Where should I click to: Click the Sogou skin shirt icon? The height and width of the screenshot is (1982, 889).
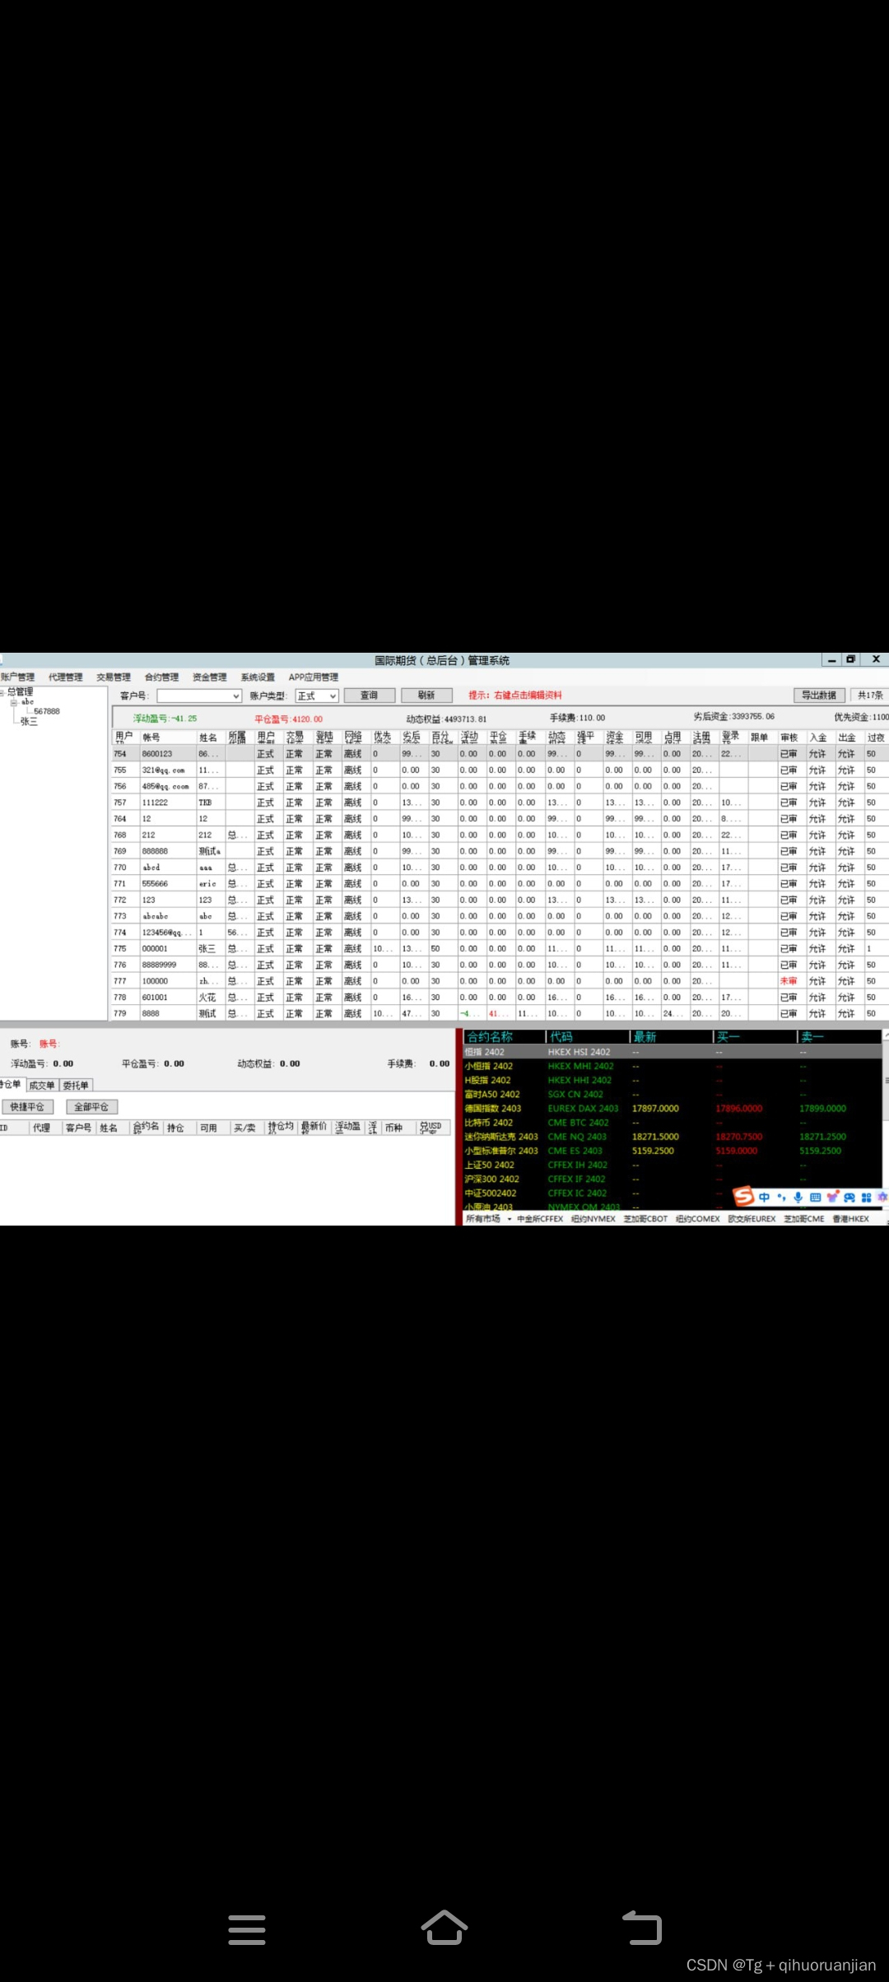pyautogui.click(x=832, y=1197)
